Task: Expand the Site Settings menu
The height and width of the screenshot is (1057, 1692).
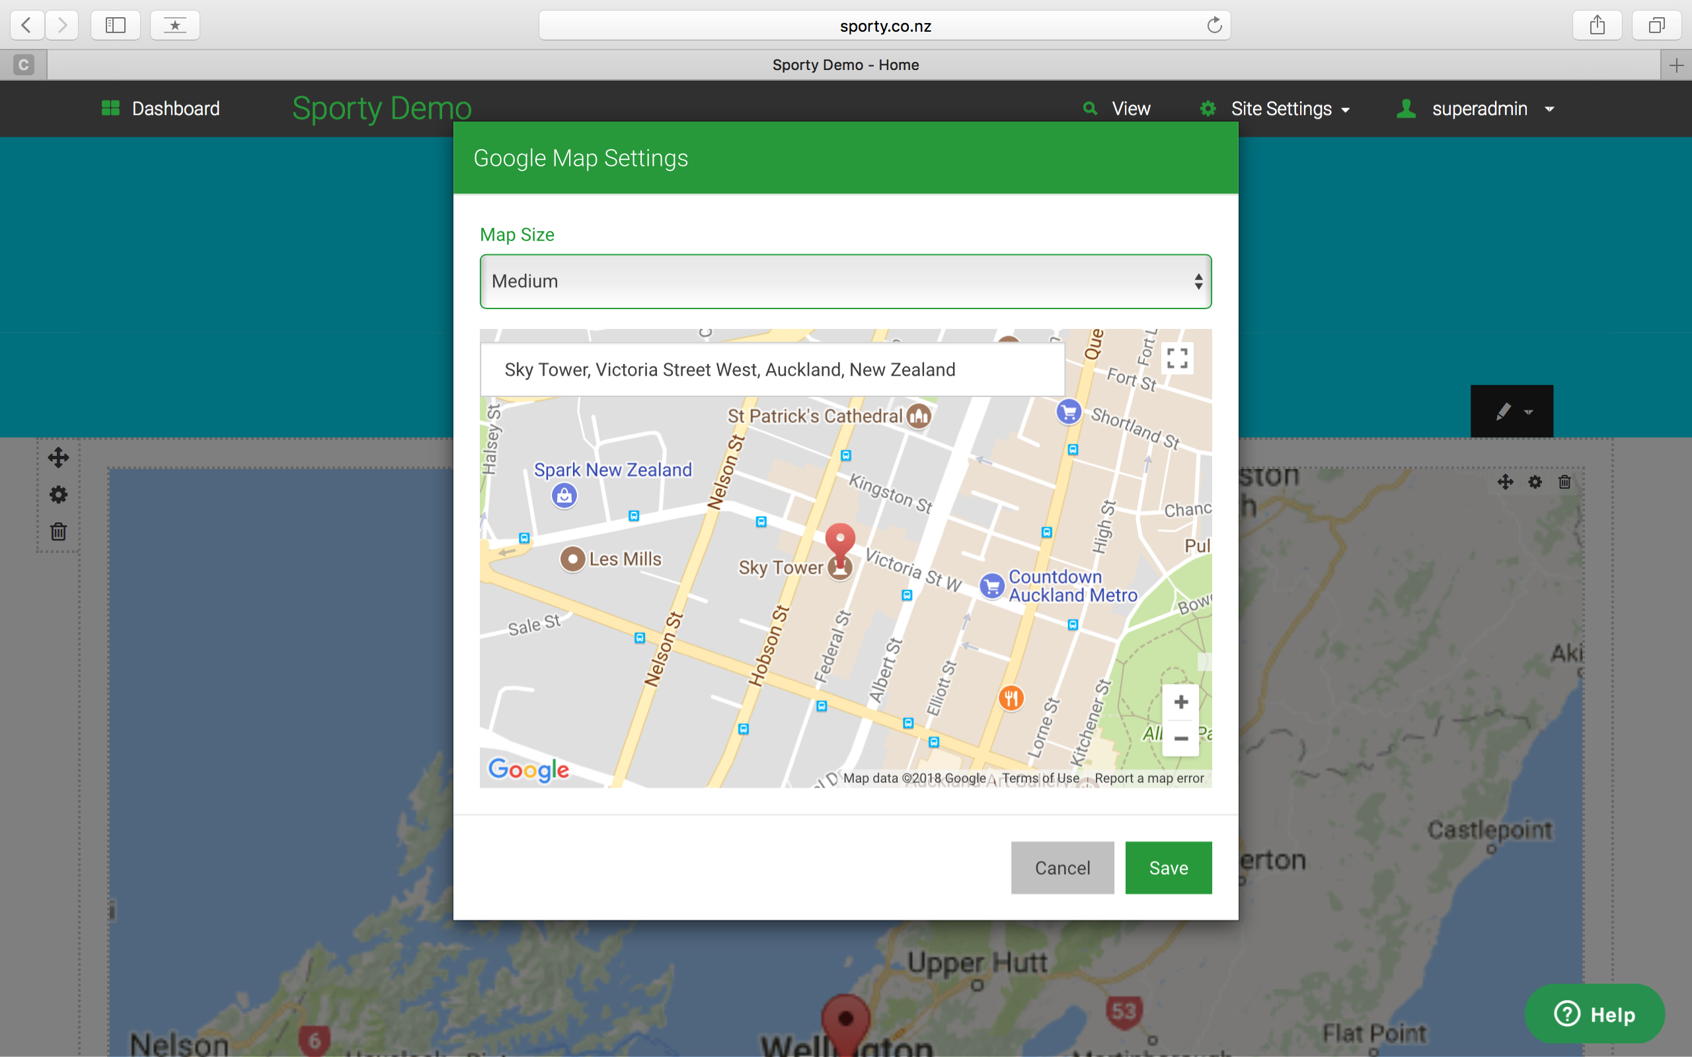Action: tap(1276, 108)
